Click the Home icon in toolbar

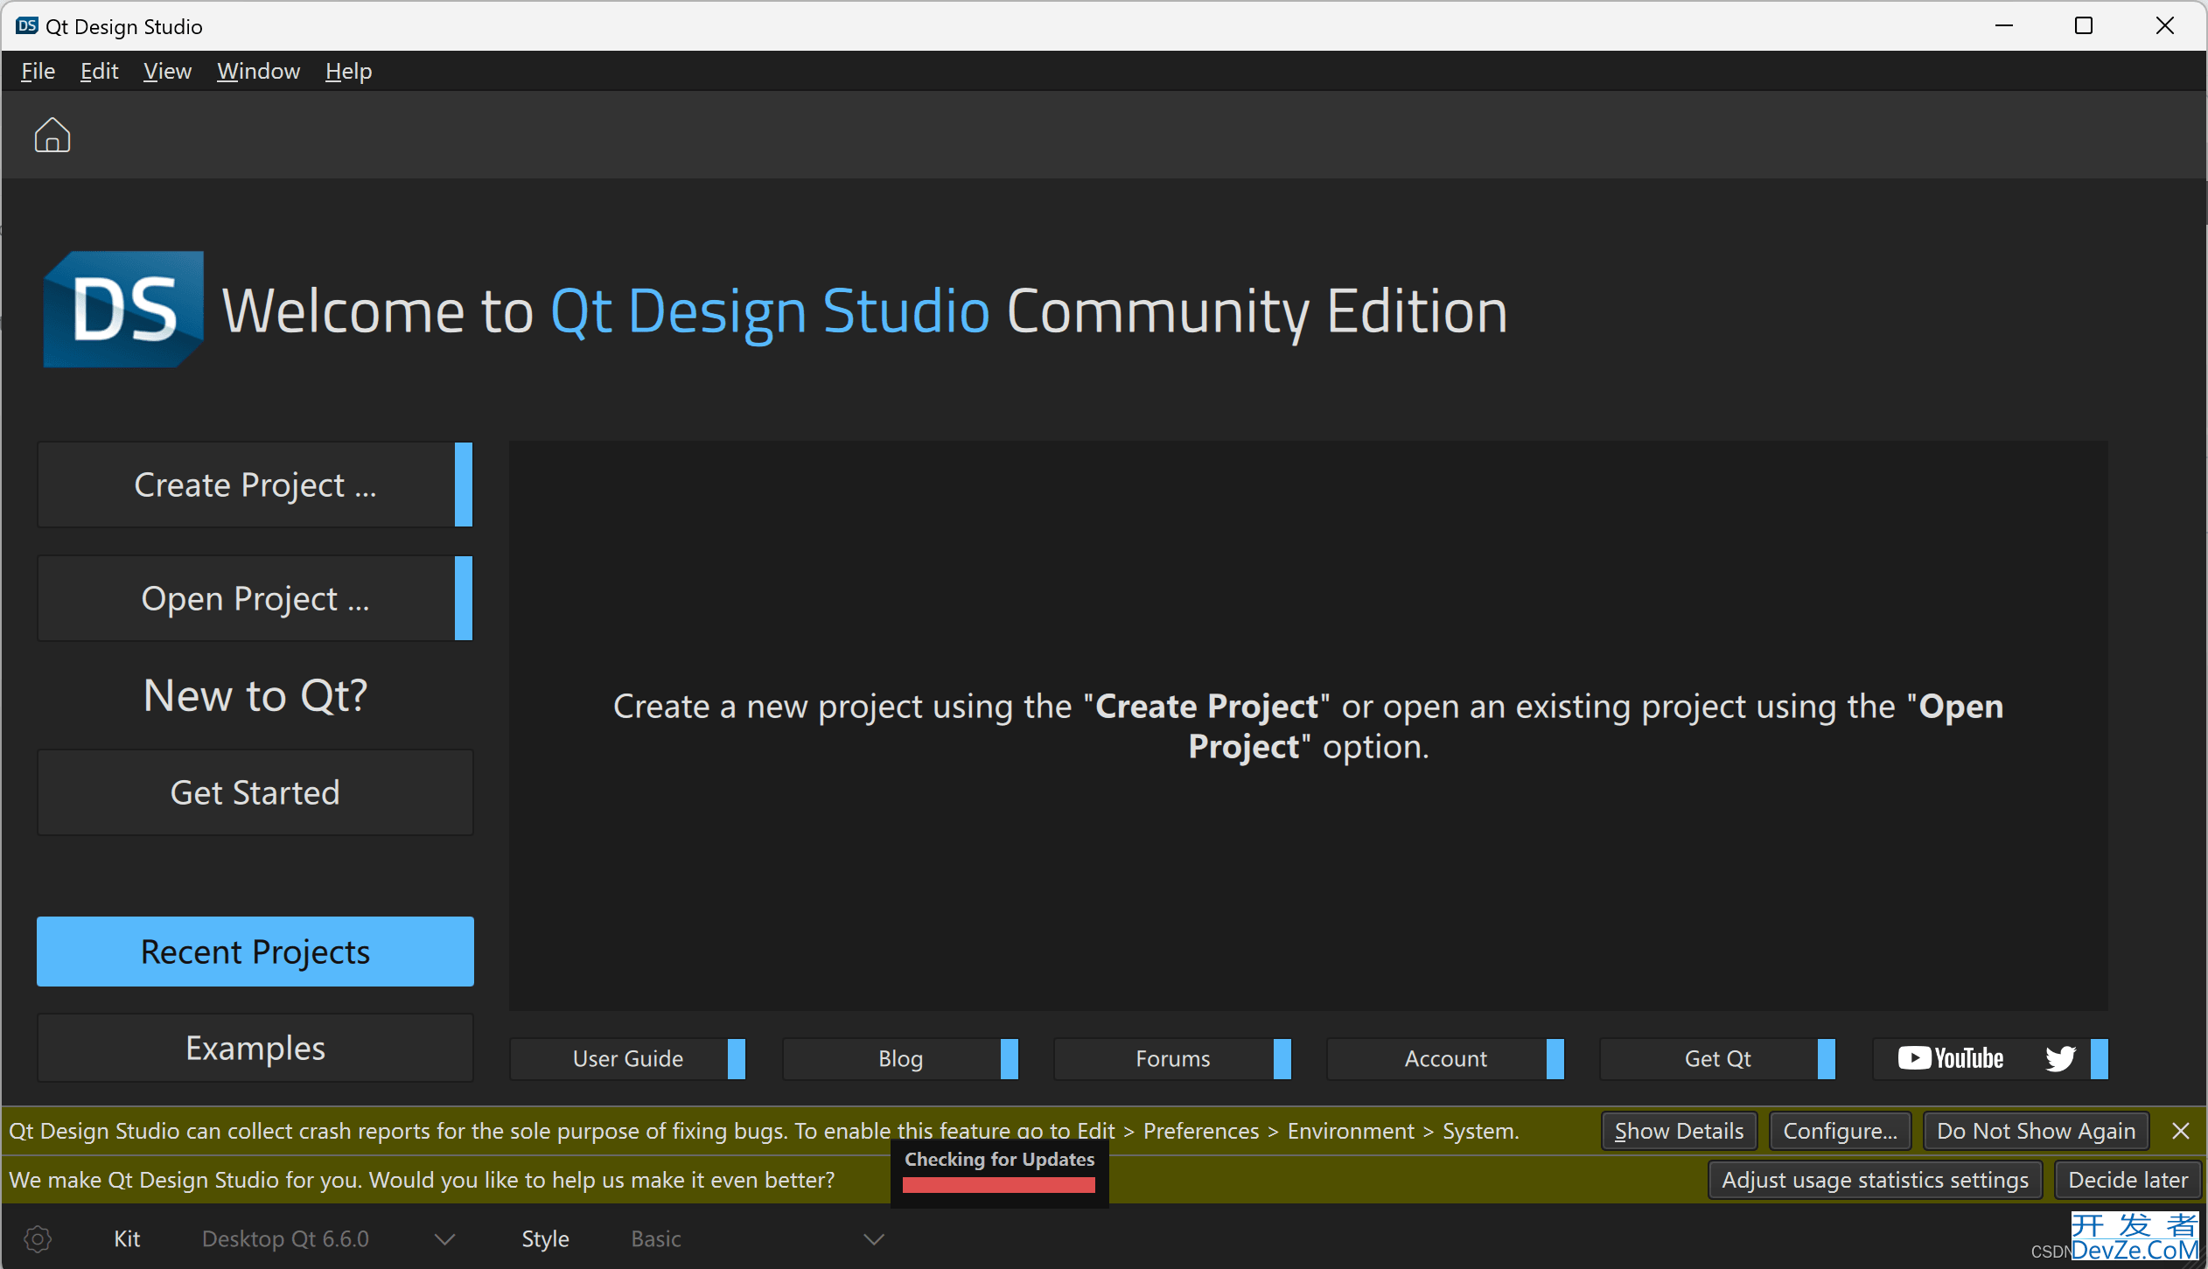coord(52,136)
